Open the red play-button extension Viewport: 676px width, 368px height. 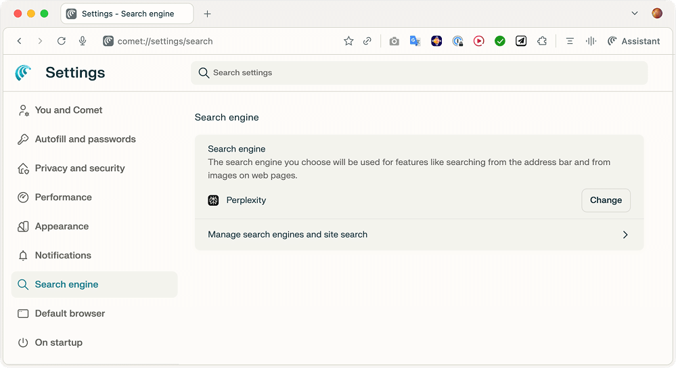click(x=478, y=41)
